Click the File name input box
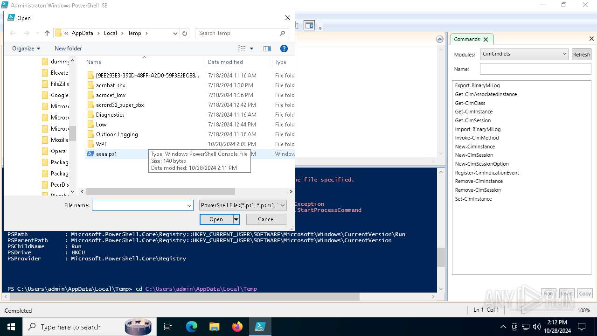 (139, 205)
